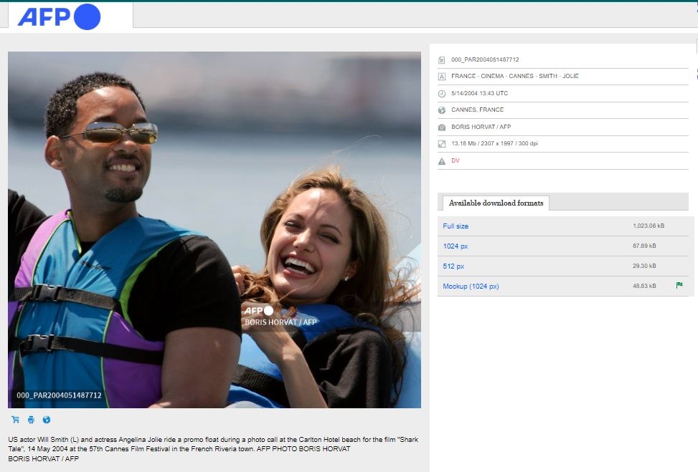Click the photo caption text about Shark Tale
Screen dimensions: 698x472
pos(212,444)
